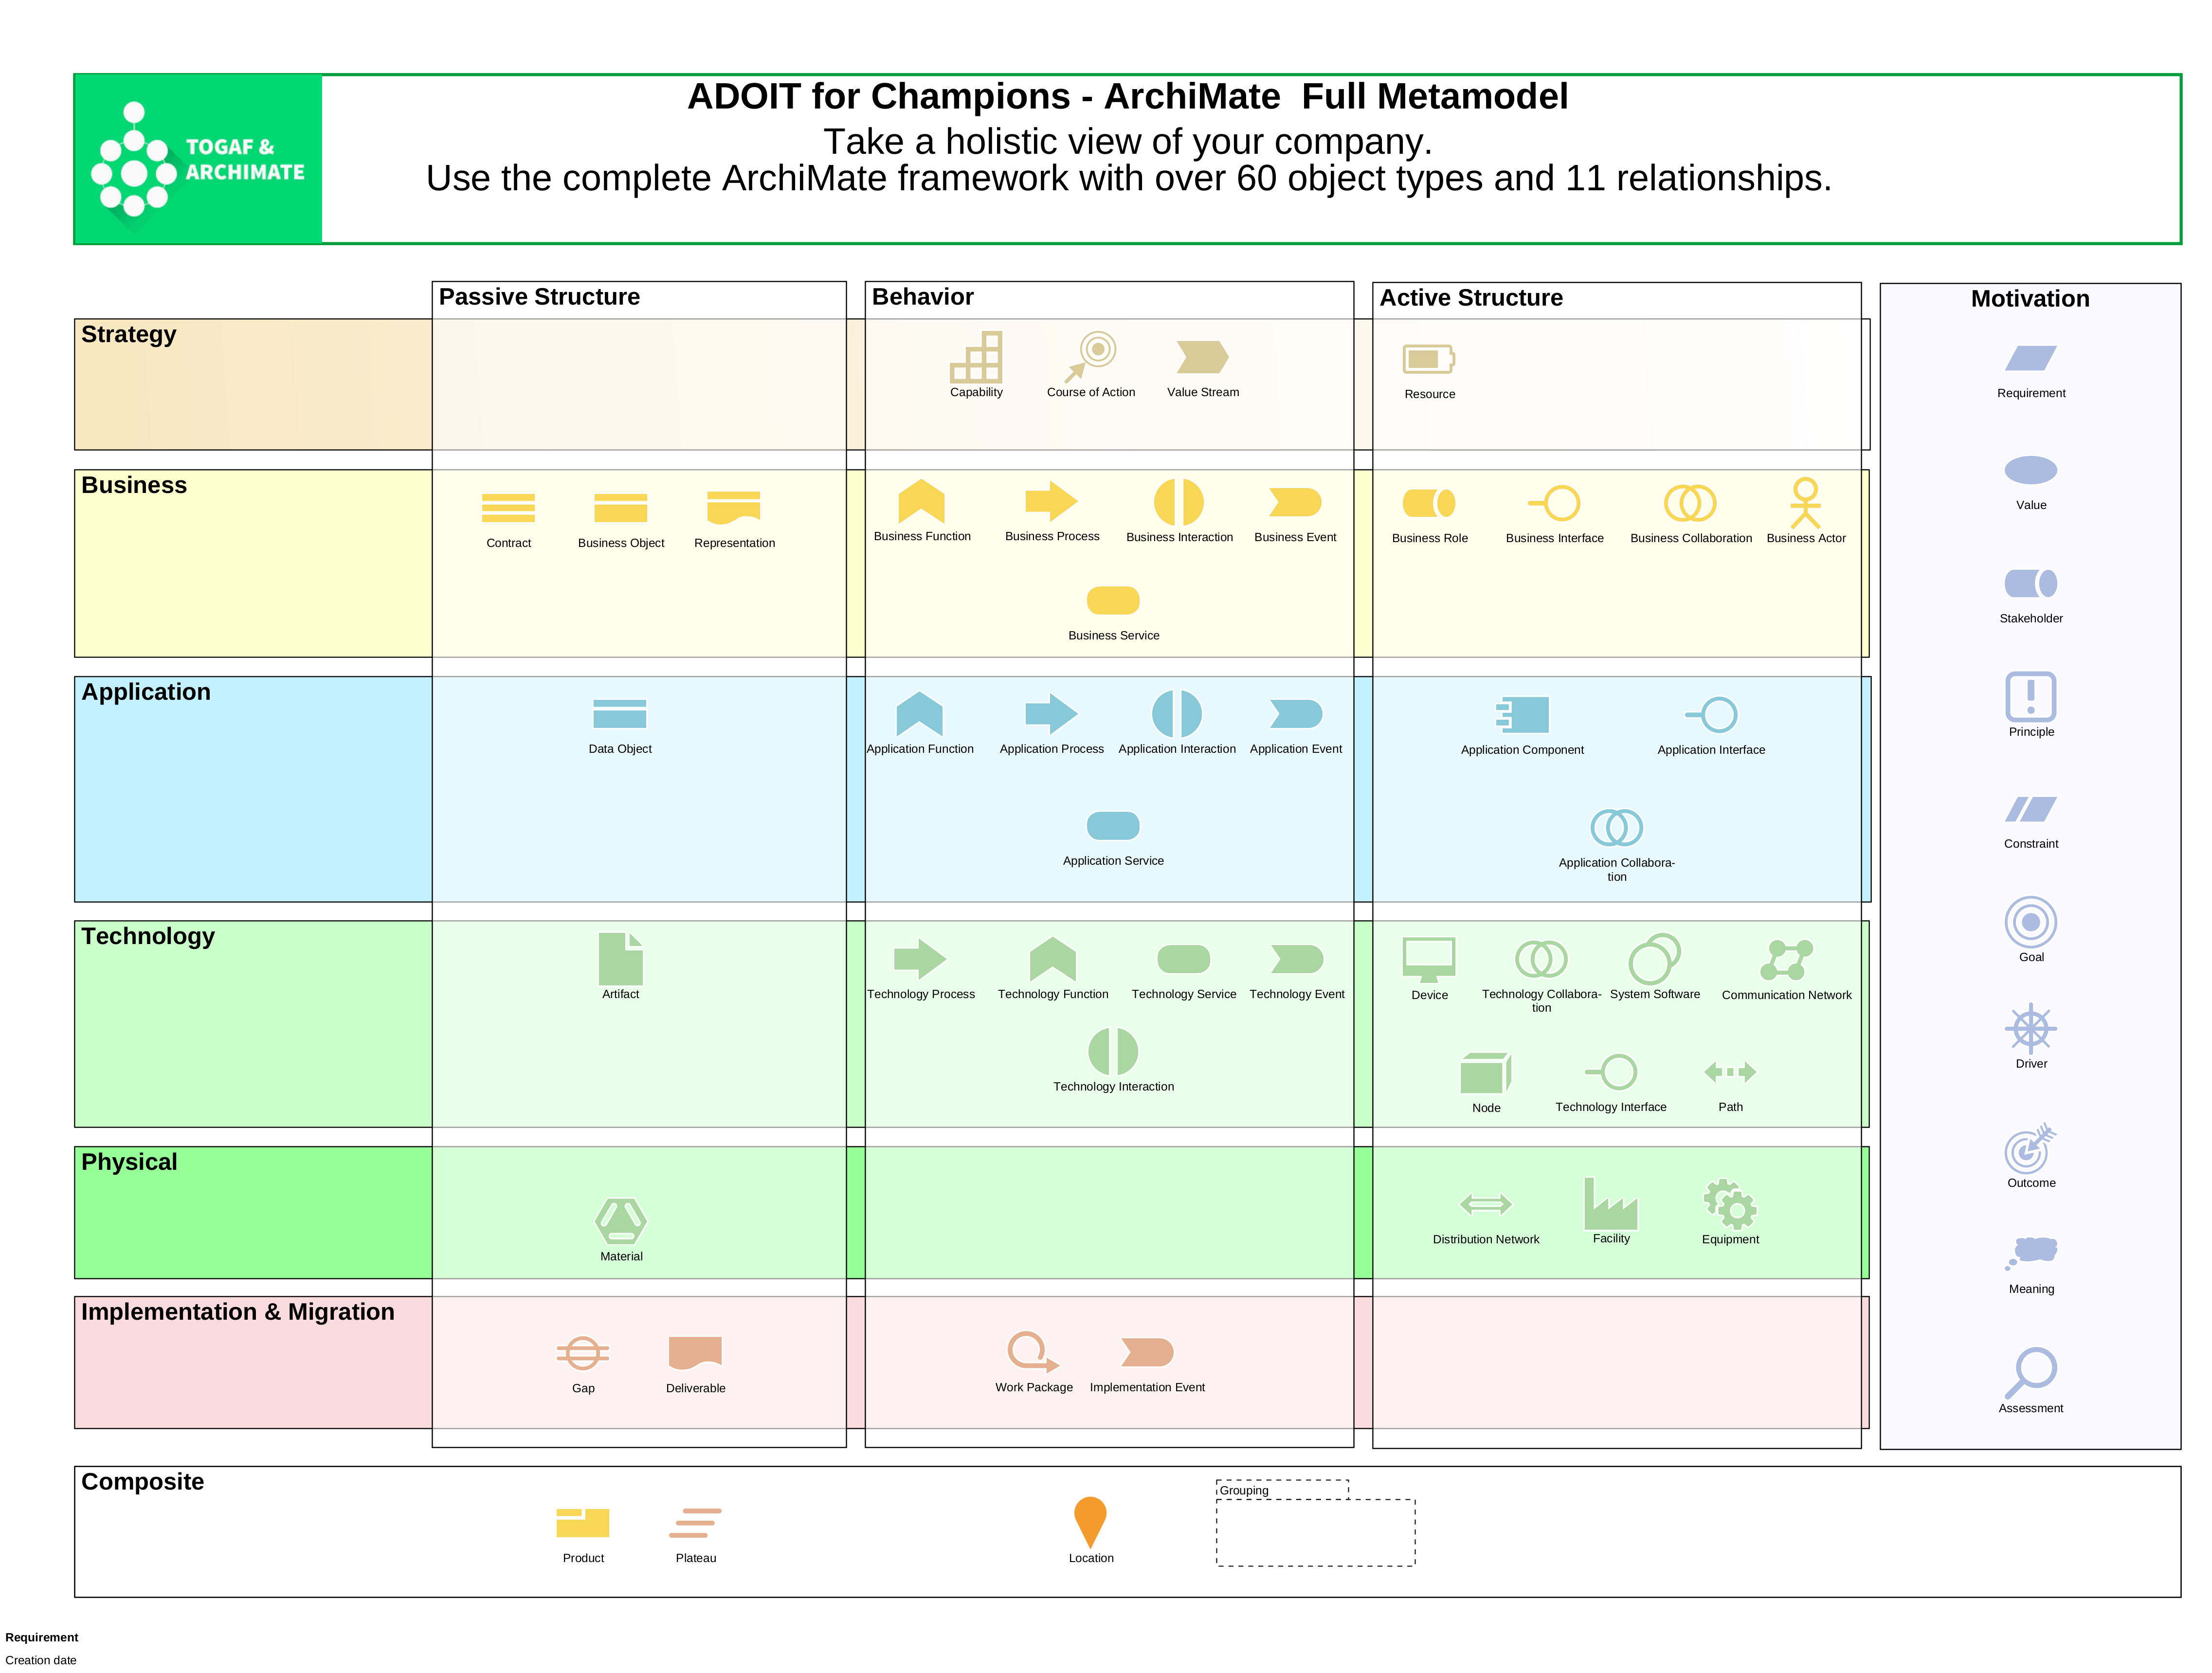Viewport: 2212px width, 1673px height.
Task: Select the Technology Service icon
Action: click(x=1184, y=959)
